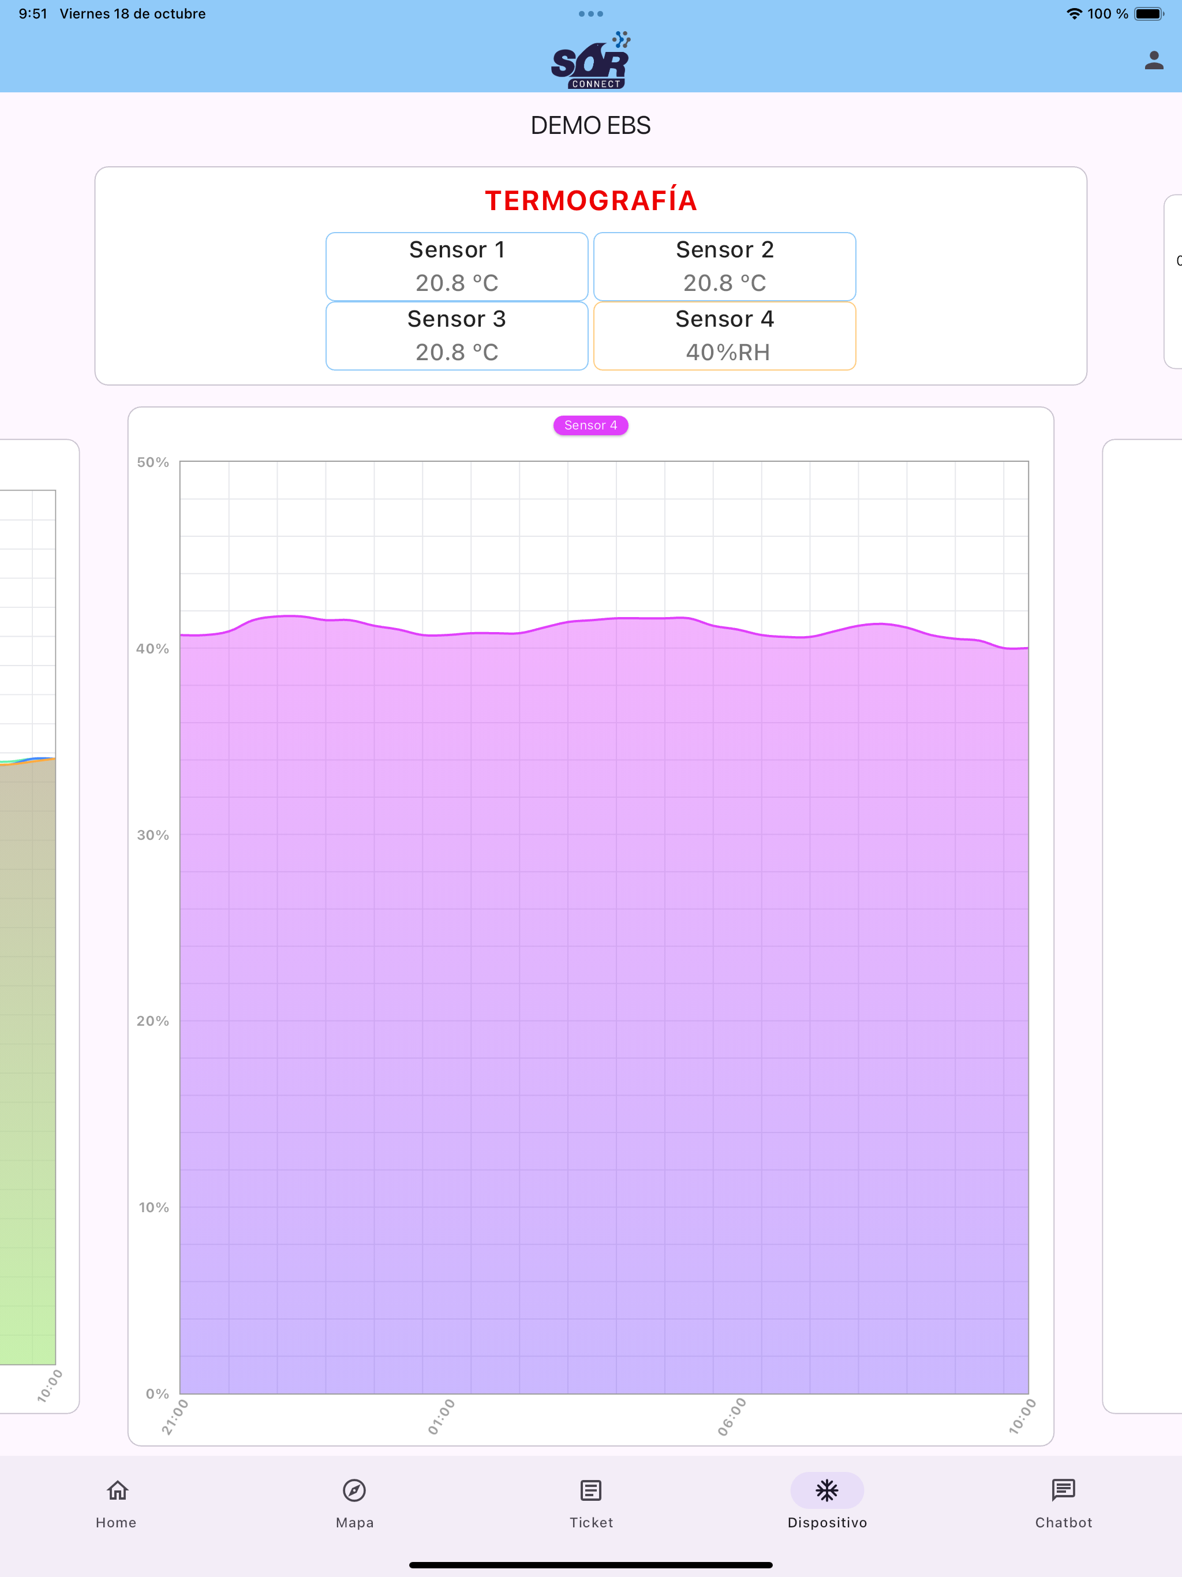Select the Dispositivo tab label
This screenshot has height=1577, width=1182.
tap(827, 1523)
